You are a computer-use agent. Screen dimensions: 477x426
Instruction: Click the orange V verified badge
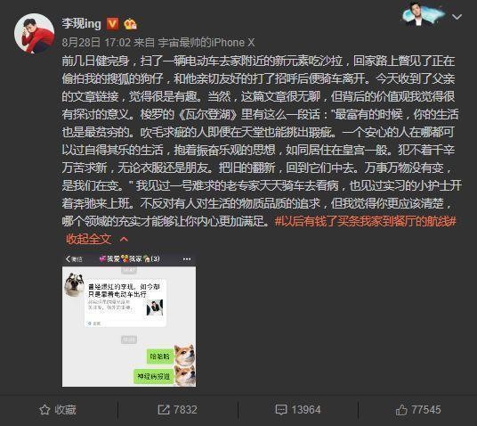pyautogui.click(x=112, y=24)
